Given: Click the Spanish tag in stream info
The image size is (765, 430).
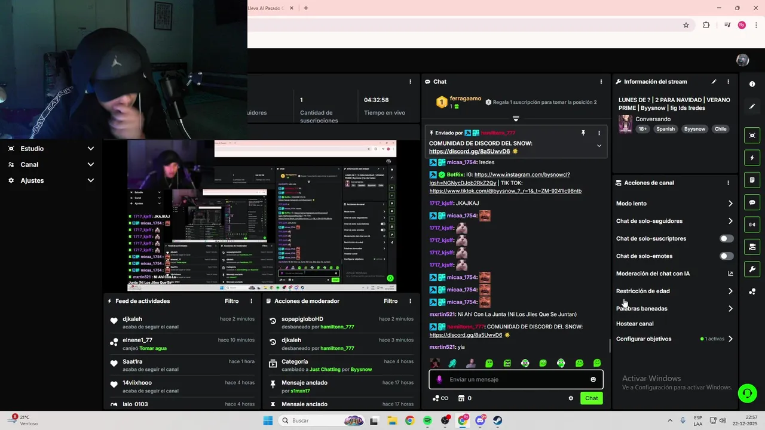Looking at the screenshot, I should [x=665, y=129].
